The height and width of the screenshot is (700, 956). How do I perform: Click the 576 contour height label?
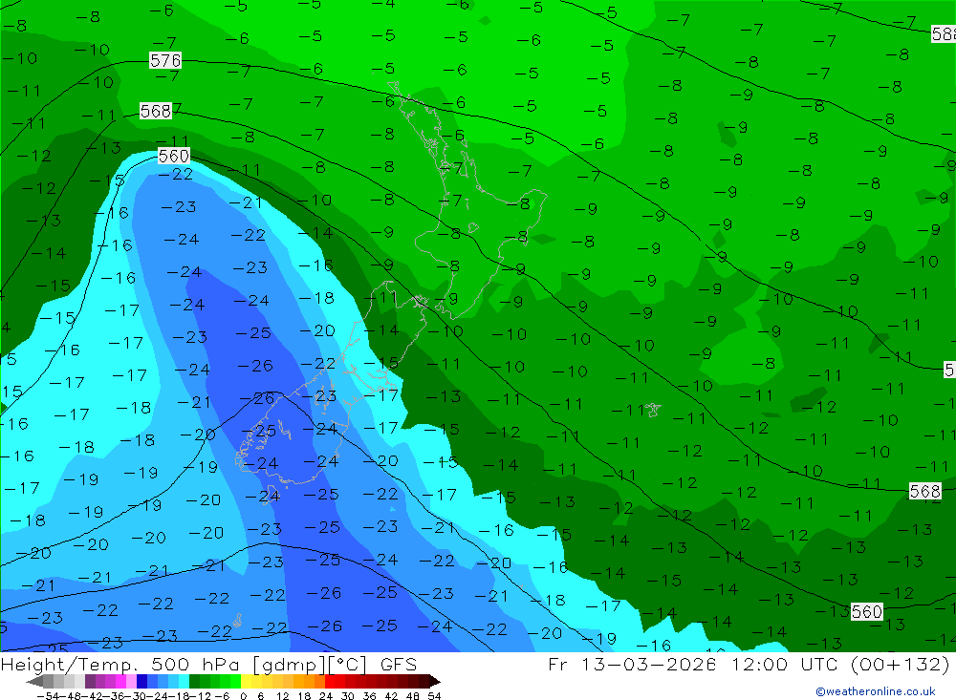165,60
